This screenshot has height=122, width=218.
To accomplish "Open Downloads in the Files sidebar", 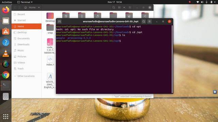I will click(27, 44).
